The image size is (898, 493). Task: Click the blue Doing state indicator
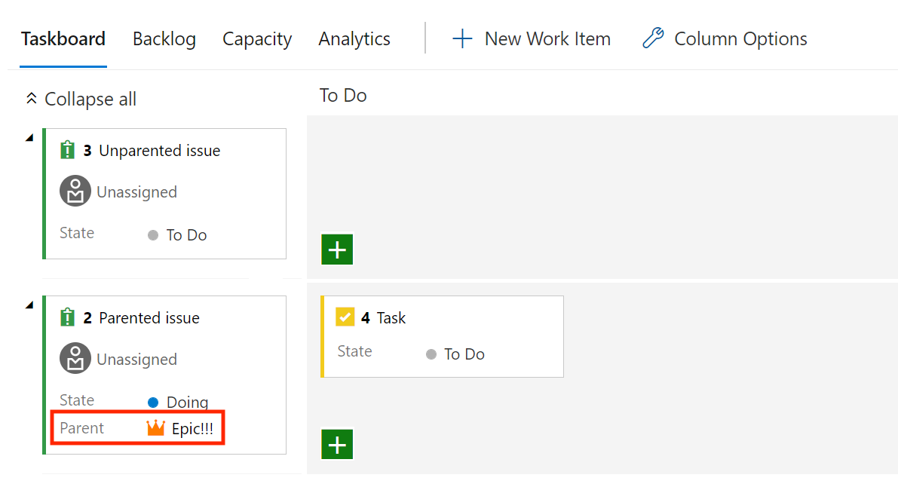coord(153,403)
